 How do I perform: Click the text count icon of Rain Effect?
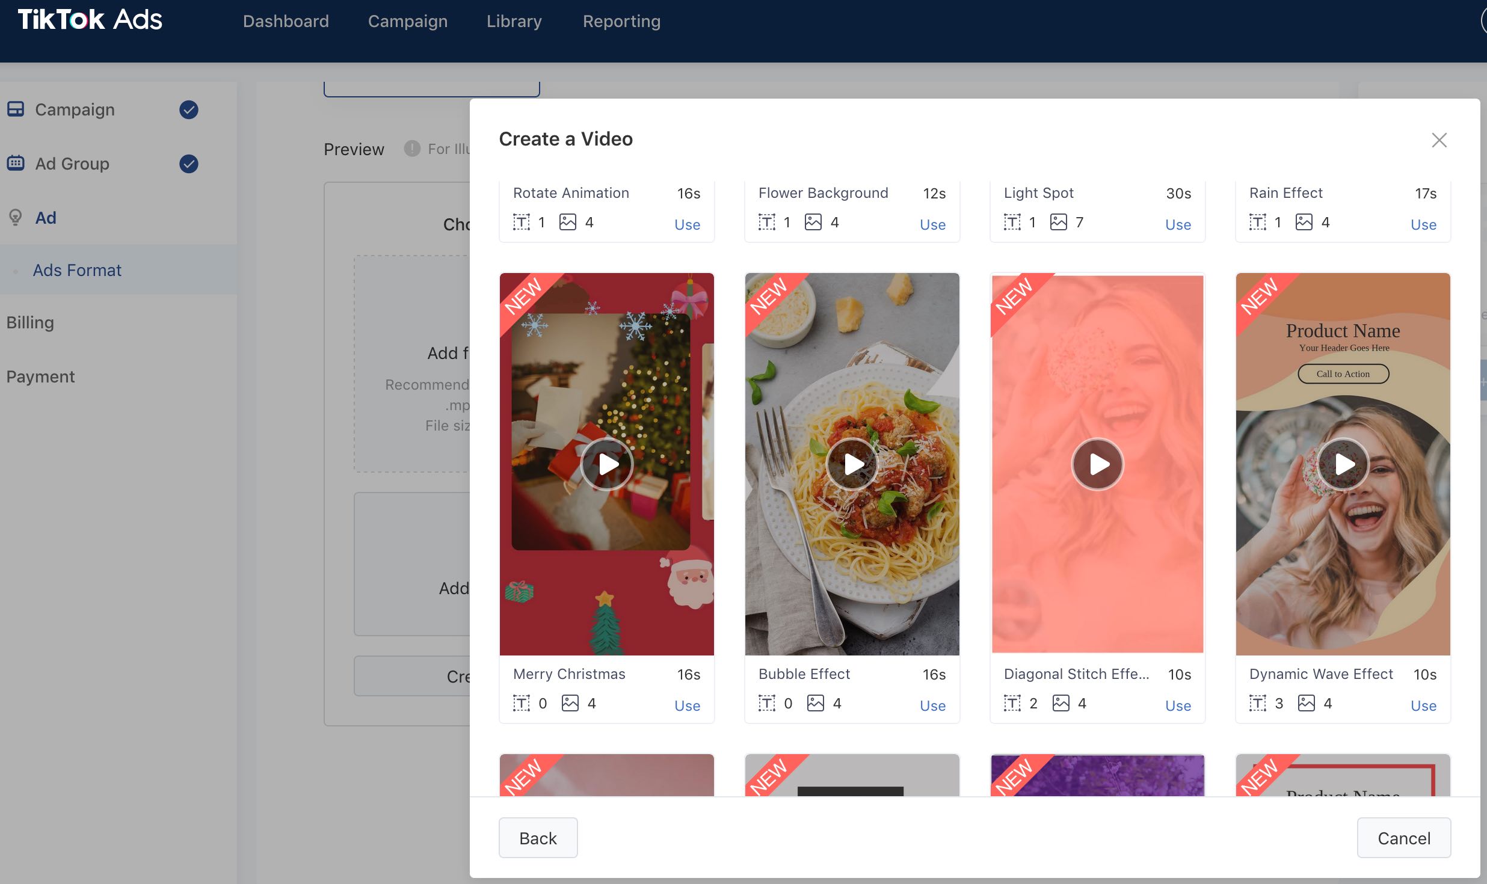[x=1258, y=223]
